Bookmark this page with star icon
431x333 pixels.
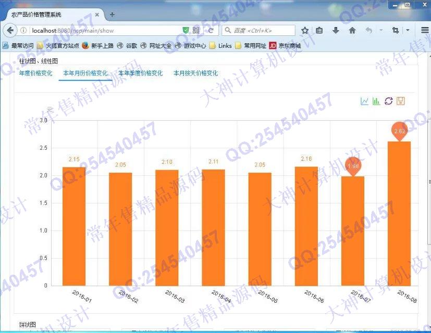pos(304,31)
